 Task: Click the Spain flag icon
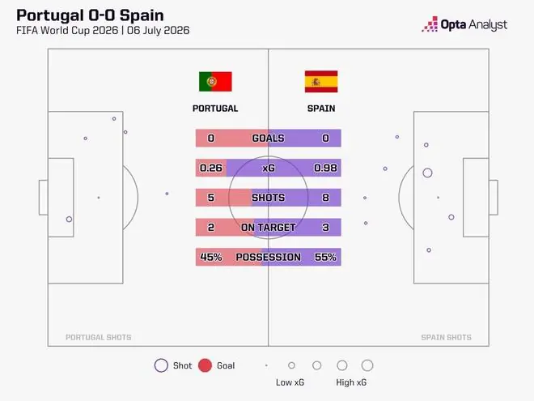(321, 82)
